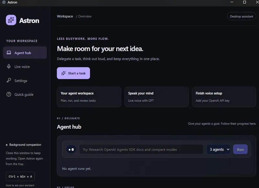Click the Agent hub laptop icon

coord(9,53)
